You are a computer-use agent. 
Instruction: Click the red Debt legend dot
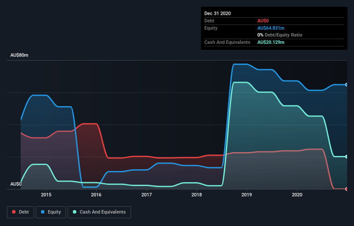14,212
